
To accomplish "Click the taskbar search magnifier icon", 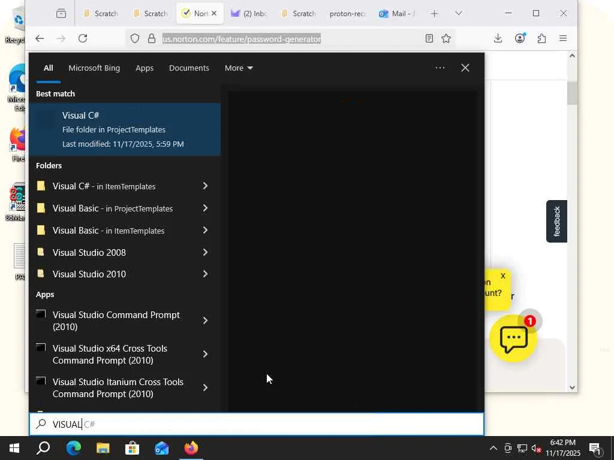I will pyautogui.click(x=43, y=448).
